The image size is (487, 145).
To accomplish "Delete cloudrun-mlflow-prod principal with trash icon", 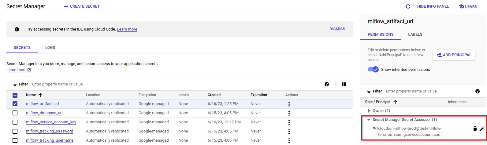I will coord(475,129).
